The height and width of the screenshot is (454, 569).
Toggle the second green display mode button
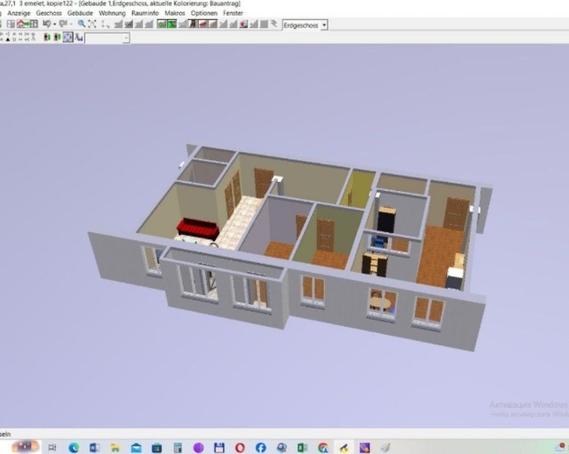click(171, 25)
